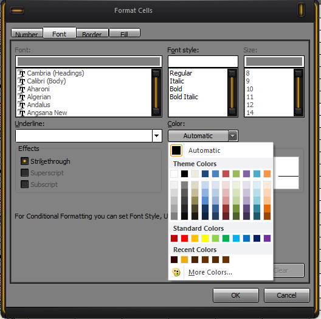Image resolution: width=321 pixels, height=319 pixels.
Task: Collapse the Color dropdown arrow button
Action: [233, 136]
